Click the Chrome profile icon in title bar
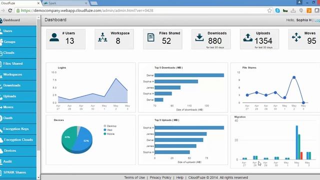This screenshot has width=320, height=180. 299,2
